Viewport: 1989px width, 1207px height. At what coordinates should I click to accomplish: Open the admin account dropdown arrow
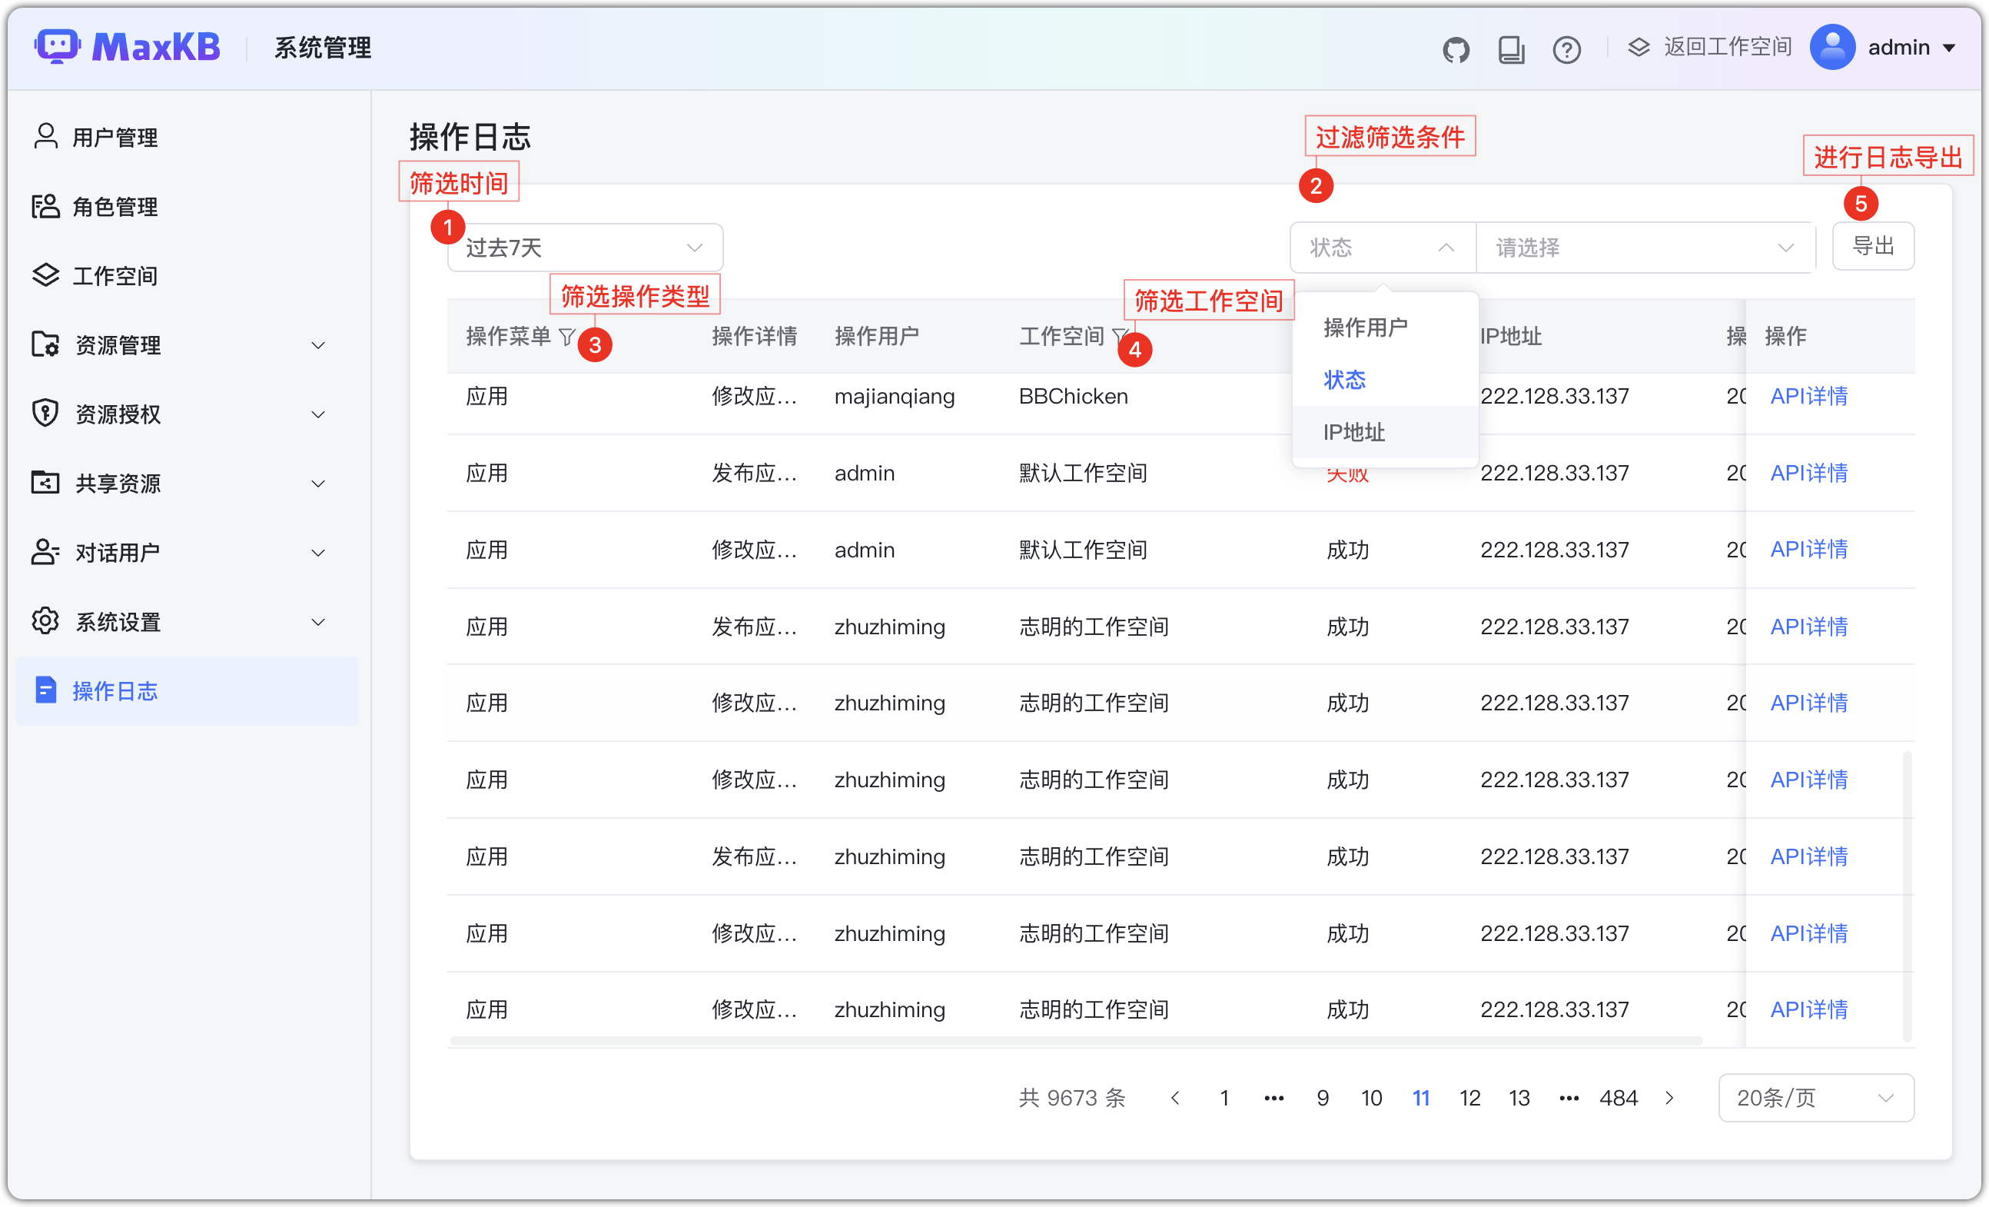click(1950, 48)
